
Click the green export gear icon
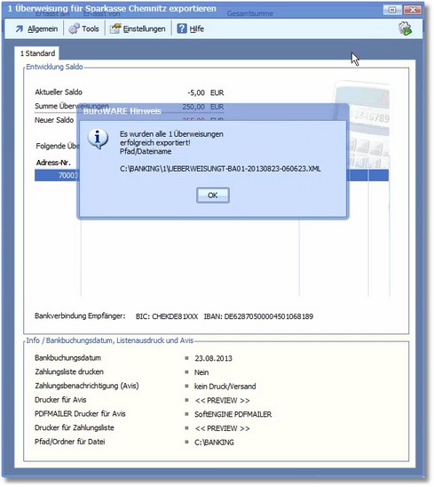(x=405, y=28)
